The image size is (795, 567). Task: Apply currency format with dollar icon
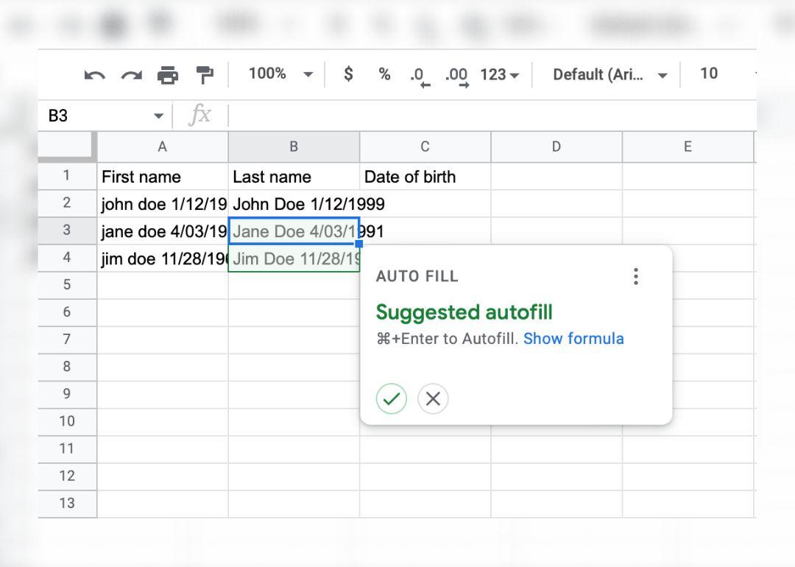coord(348,74)
